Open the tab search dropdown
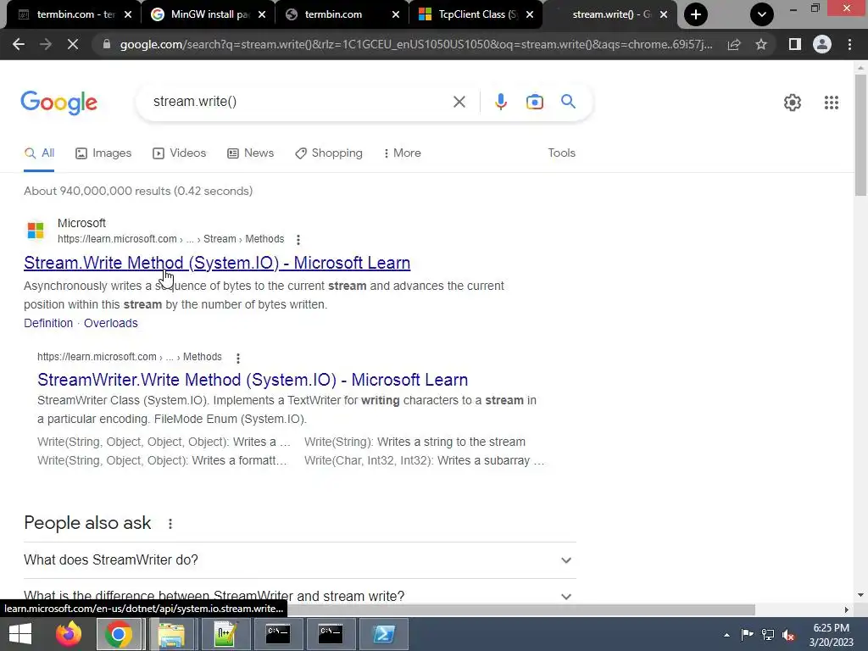 [762, 14]
